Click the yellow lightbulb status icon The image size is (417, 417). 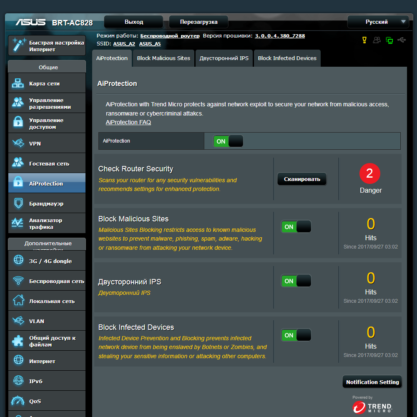[x=364, y=40]
